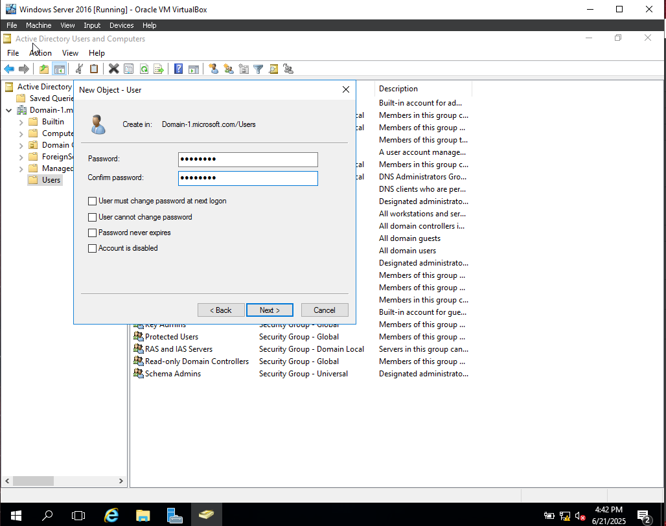The width and height of the screenshot is (666, 526).
Task: Open the View menu in Active Directory console
Action: (70, 53)
